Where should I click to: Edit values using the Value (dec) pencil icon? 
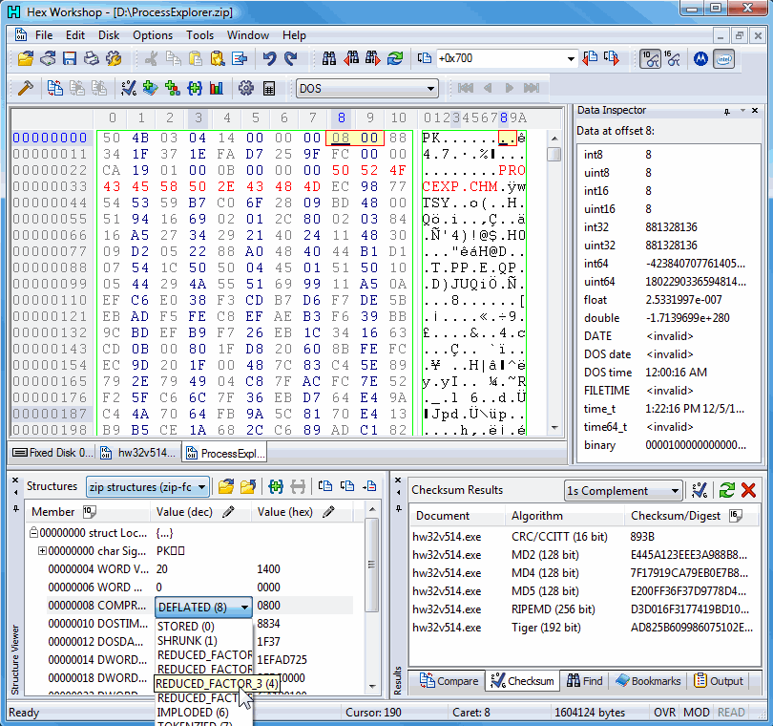[x=230, y=510]
